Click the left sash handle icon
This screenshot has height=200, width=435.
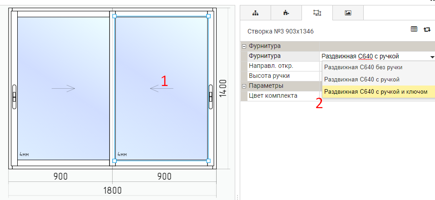click(x=14, y=97)
